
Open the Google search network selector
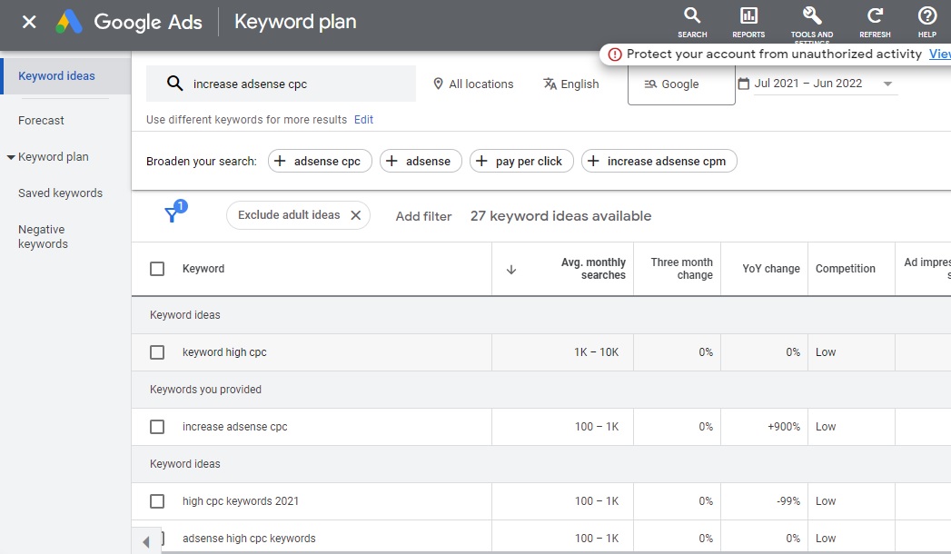tap(681, 84)
